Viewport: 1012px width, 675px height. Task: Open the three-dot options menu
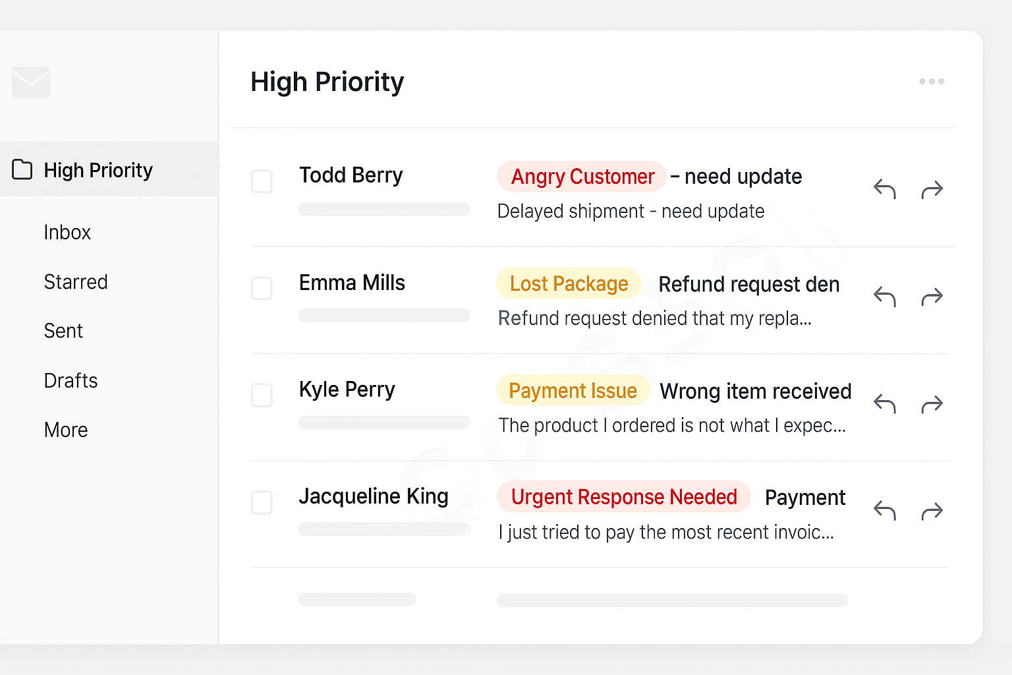pos(932,81)
